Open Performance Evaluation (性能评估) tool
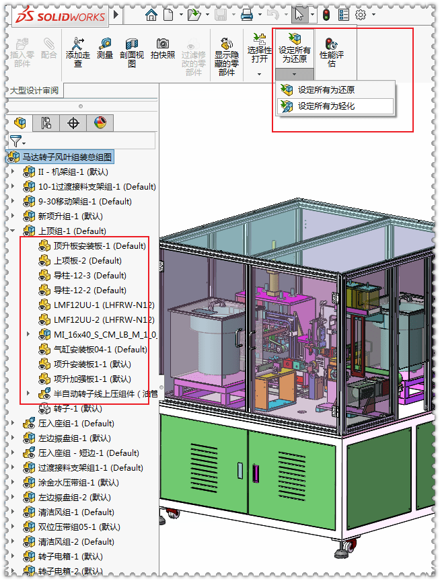This screenshot has height=581, width=440. [x=332, y=44]
